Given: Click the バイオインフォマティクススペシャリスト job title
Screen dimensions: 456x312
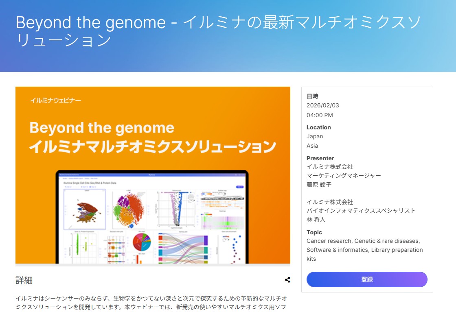Looking at the screenshot, I should [x=361, y=211].
